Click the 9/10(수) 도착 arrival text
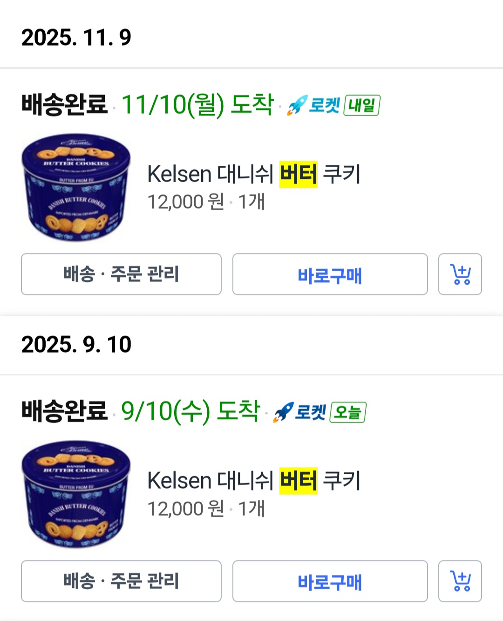Screen dimensions: 503x621 click(190, 411)
